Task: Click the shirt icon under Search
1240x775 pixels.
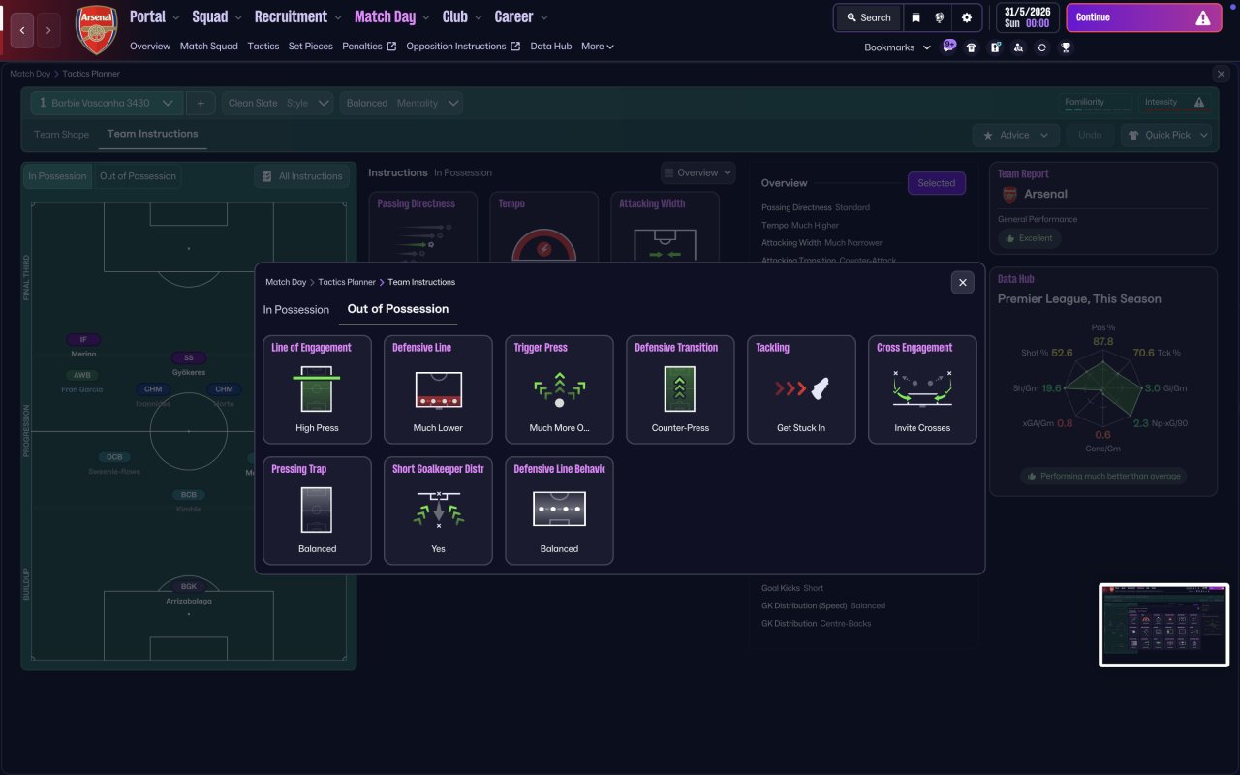Action: (x=972, y=47)
